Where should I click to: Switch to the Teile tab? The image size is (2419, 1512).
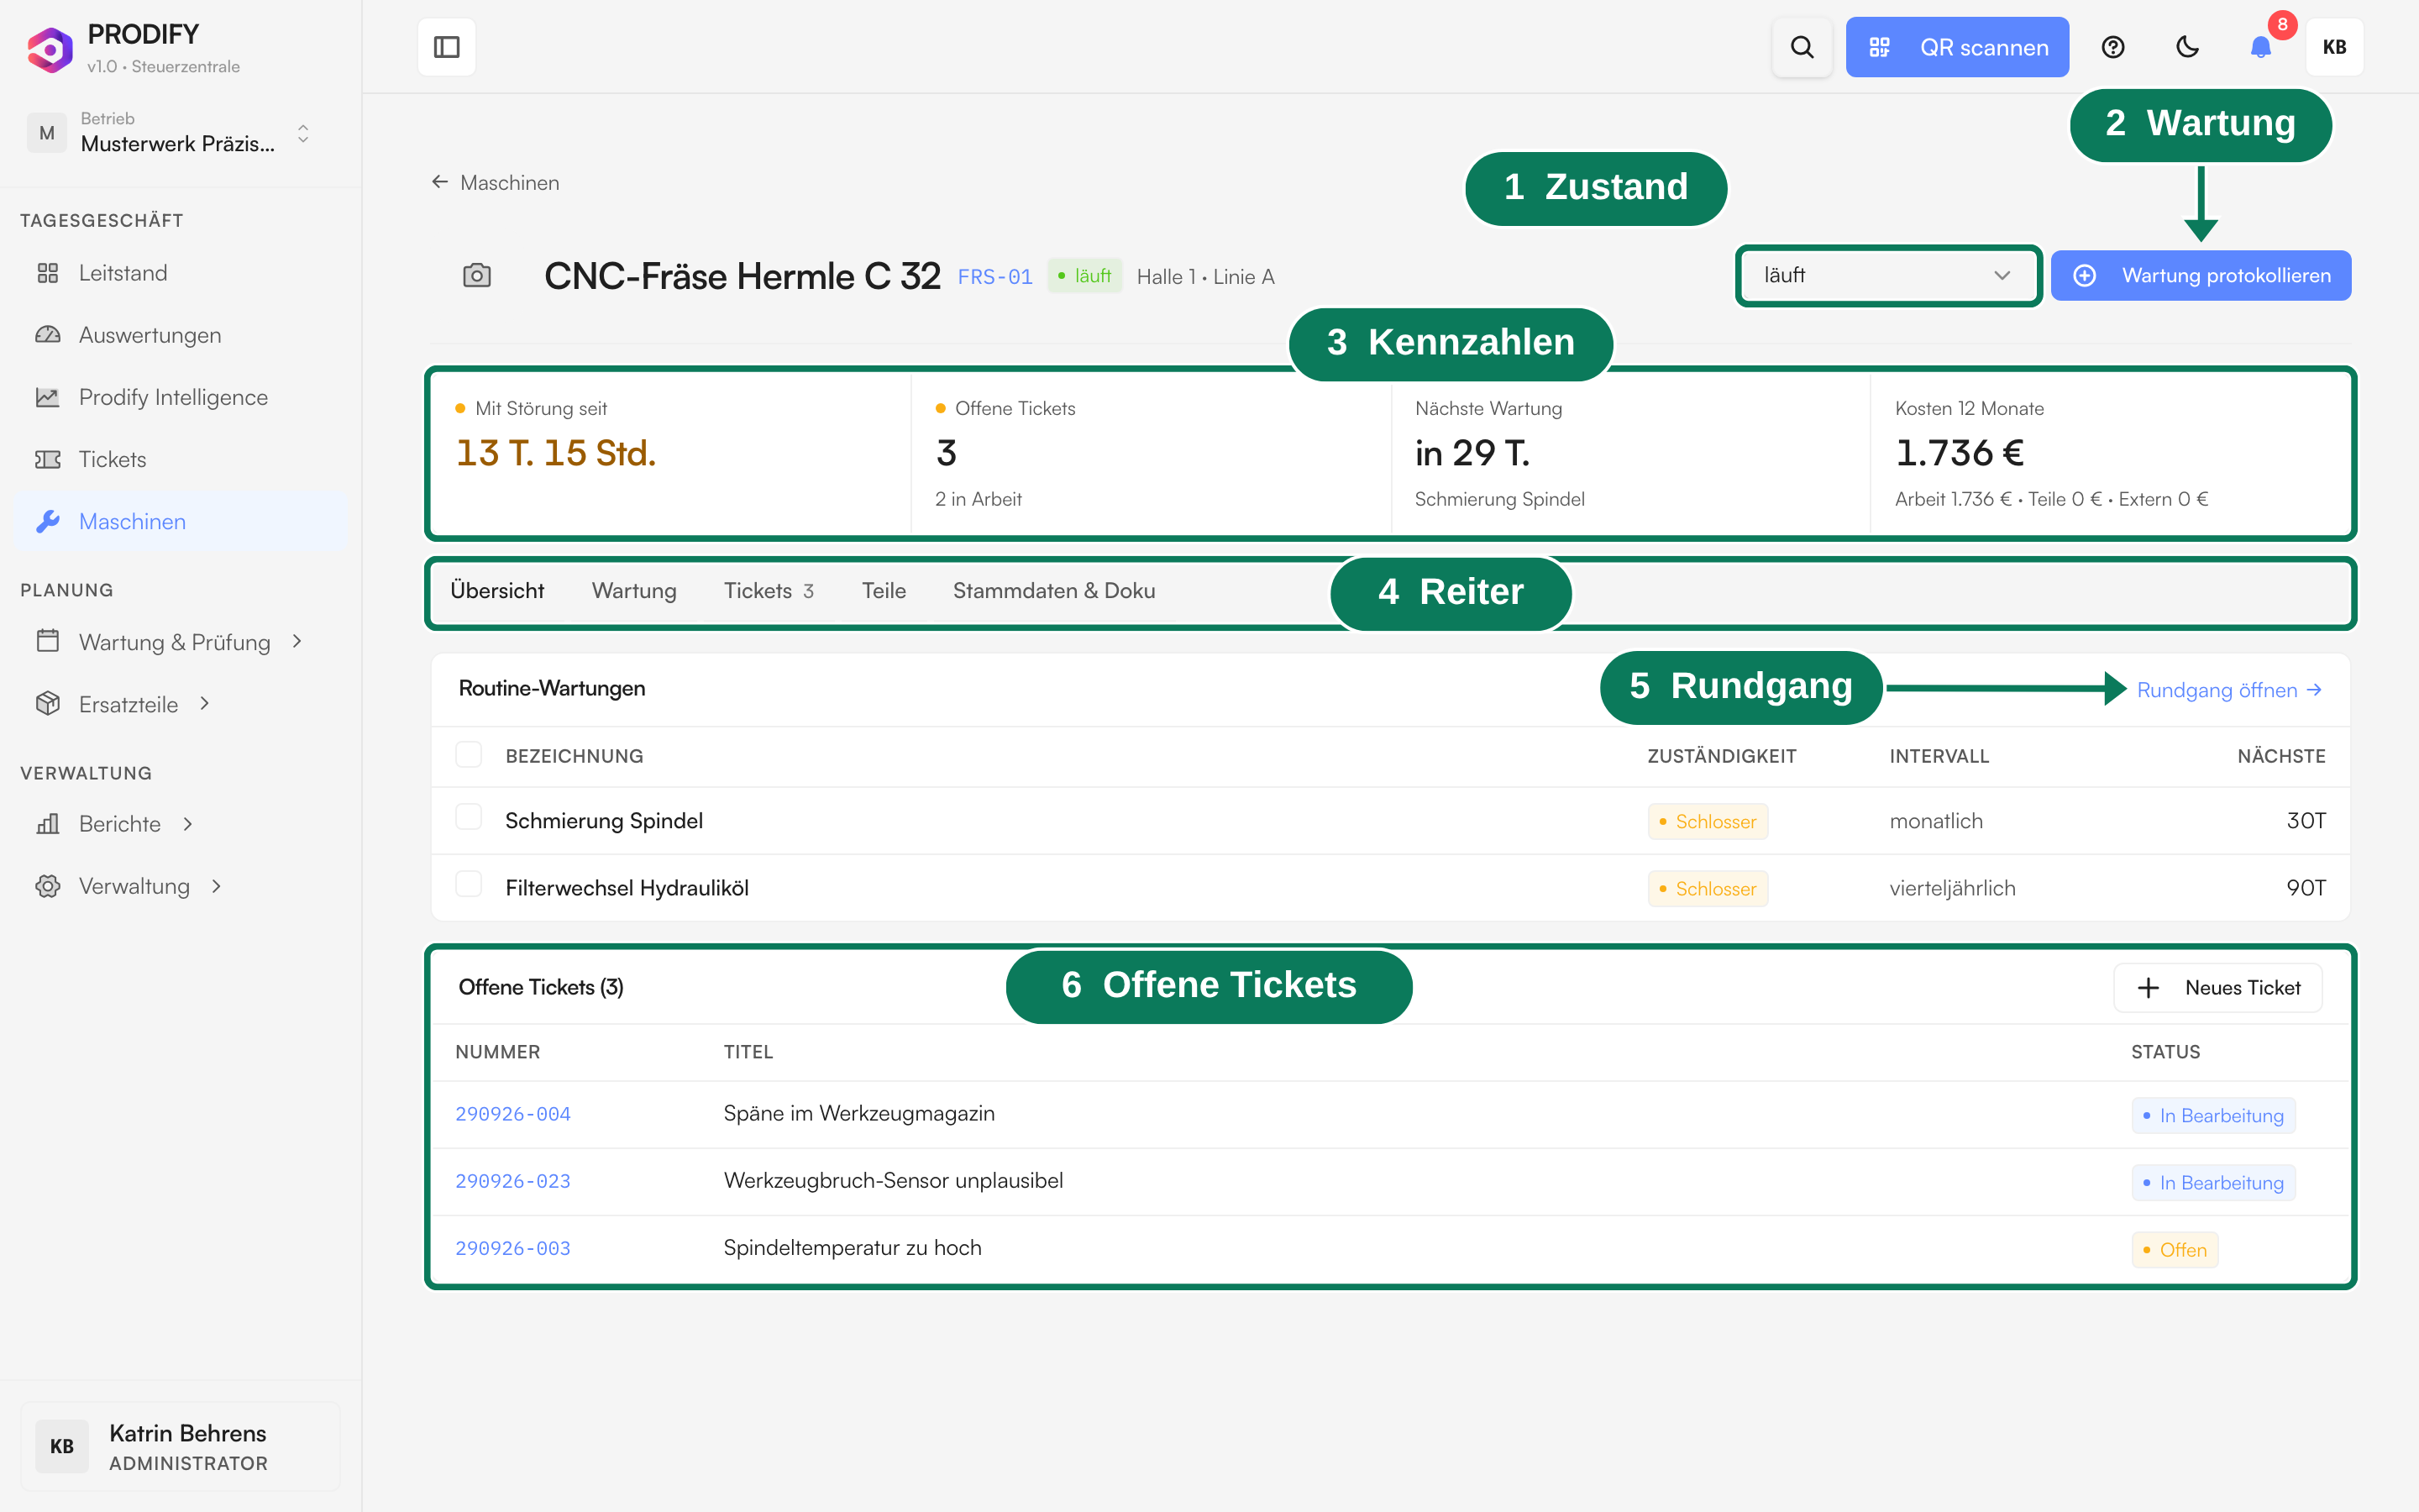884,591
